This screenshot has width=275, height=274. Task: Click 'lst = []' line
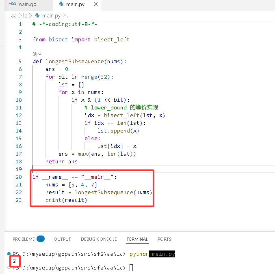pos(71,84)
